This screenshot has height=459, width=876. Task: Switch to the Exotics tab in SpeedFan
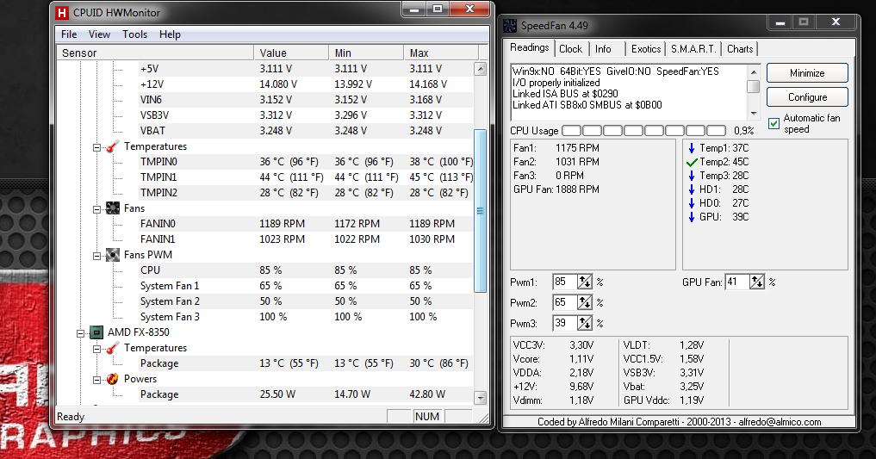(646, 49)
